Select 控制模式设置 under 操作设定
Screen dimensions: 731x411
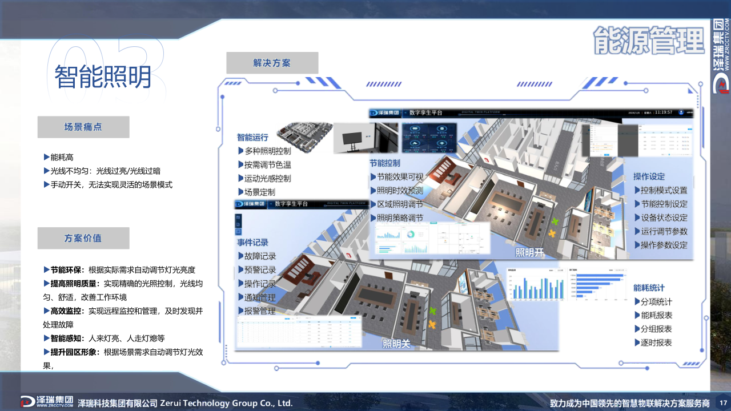[x=664, y=190]
